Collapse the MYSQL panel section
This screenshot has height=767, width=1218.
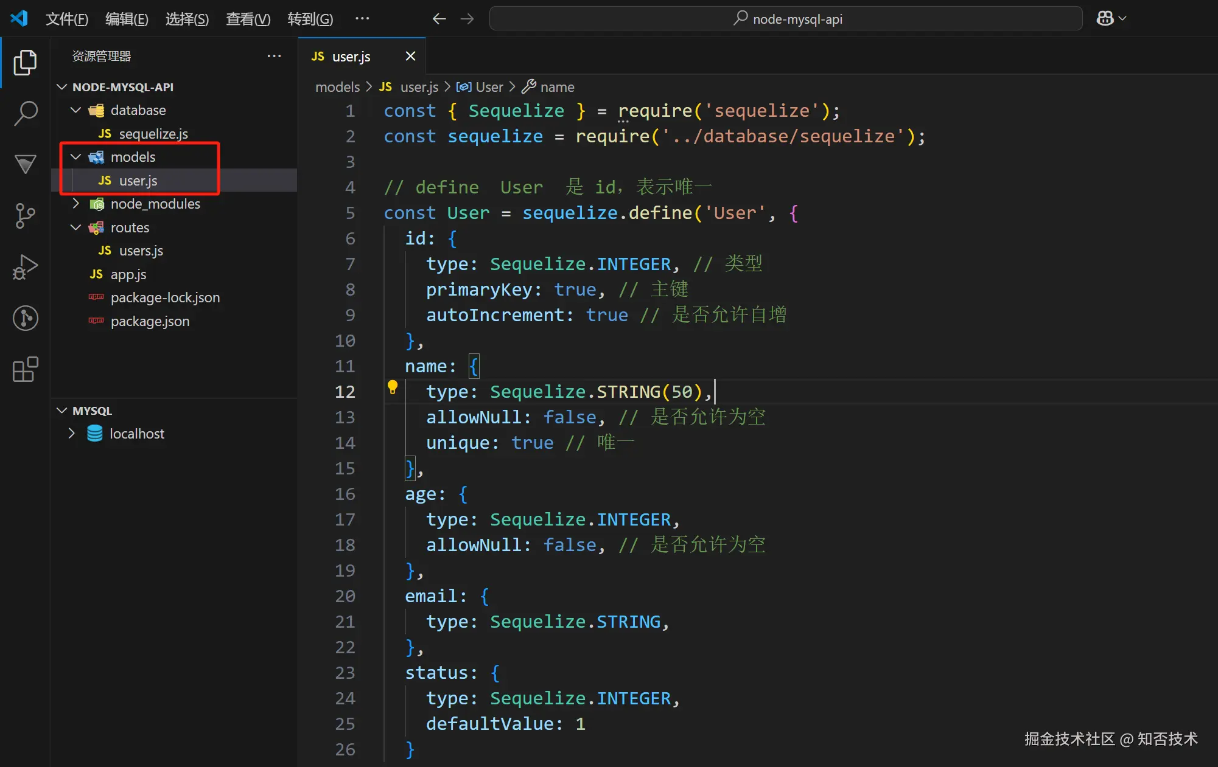click(62, 411)
